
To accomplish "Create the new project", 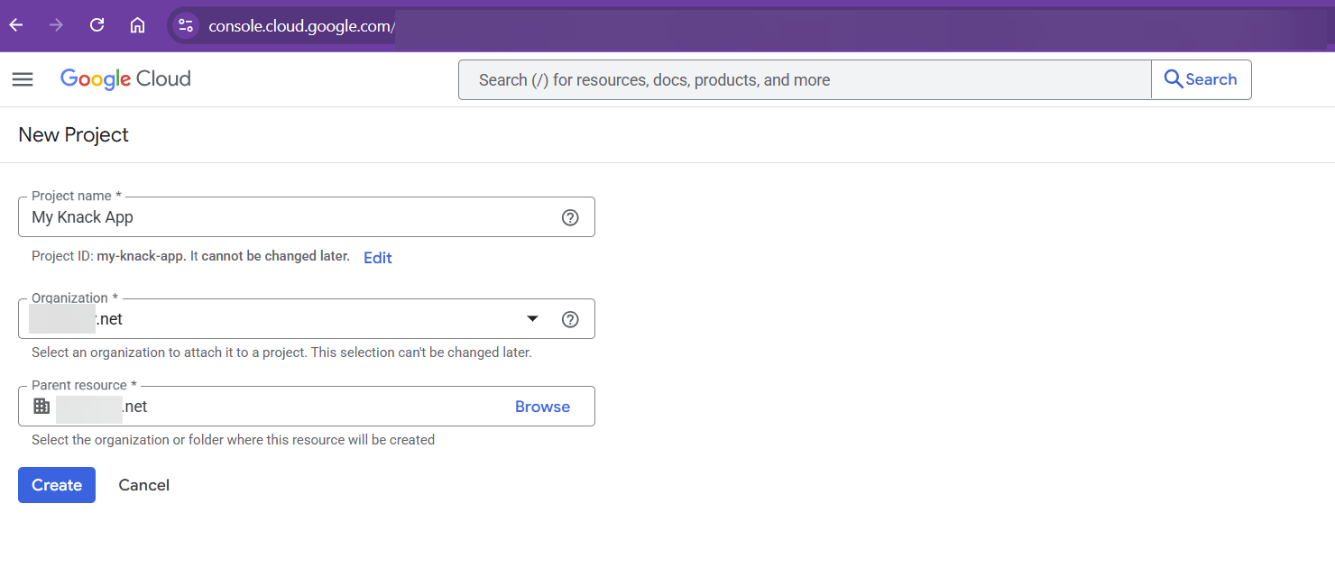I will click(x=57, y=485).
